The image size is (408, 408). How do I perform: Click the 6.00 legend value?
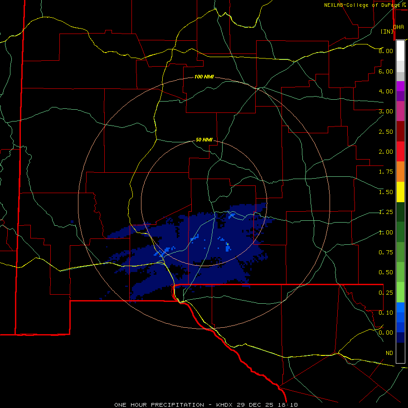[386, 71]
